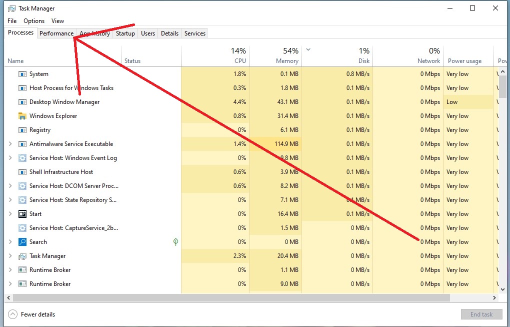Expand Service Host: State Repository group
Screen dimensions: 510x327
pyautogui.click(x=10, y=200)
